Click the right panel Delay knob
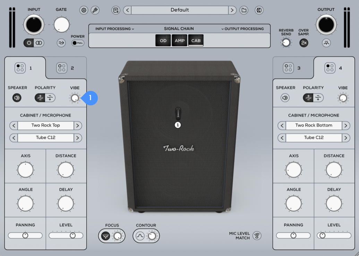The height and width of the screenshot is (256, 359). (x=334, y=203)
